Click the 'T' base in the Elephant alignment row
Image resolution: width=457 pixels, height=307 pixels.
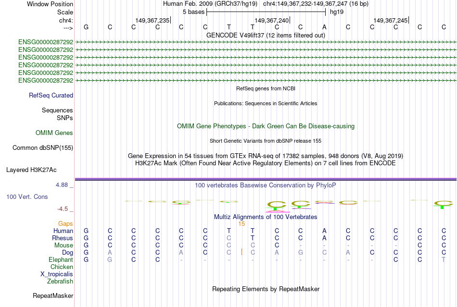pos(444,259)
